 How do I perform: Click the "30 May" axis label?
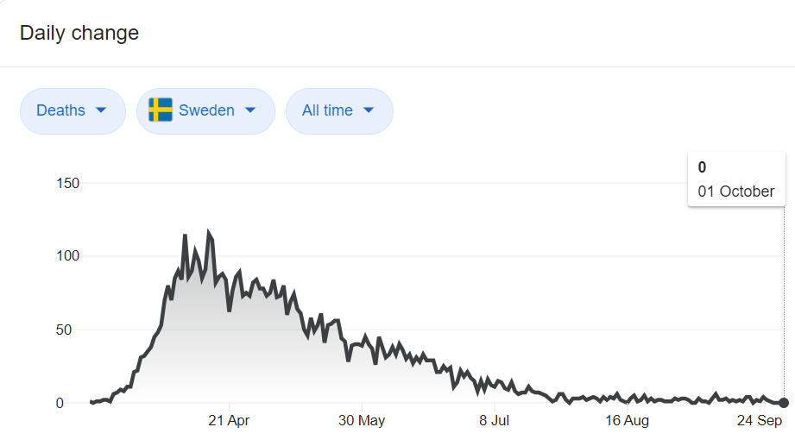pos(362,421)
